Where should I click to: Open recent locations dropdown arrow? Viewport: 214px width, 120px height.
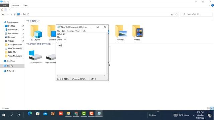pyautogui.click(x=11, y=14)
